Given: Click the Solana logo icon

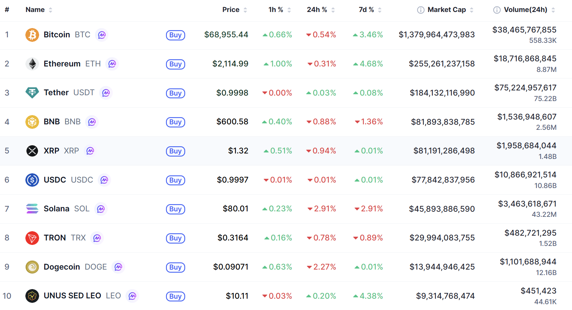Looking at the screenshot, I should [32, 209].
